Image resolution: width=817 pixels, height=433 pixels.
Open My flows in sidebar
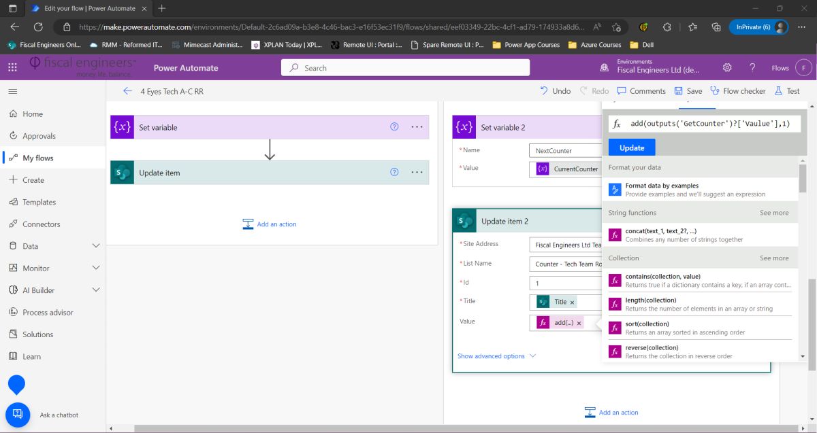tap(37, 158)
